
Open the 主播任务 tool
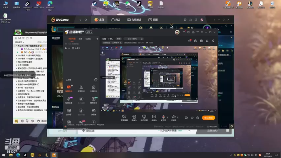[x=93, y=89]
